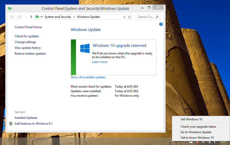Click the Windows 10 upgrade reserved heading
This screenshot has height=145, width=230.
(119, 46)
